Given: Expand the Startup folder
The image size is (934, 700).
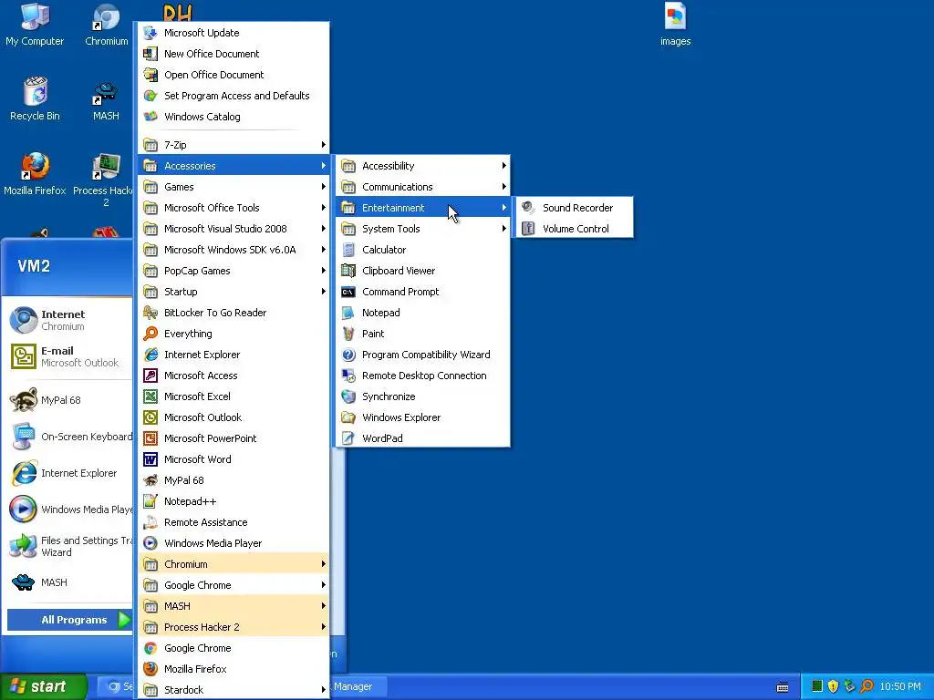Looking at the screenshot, I should tap(233, 292).
